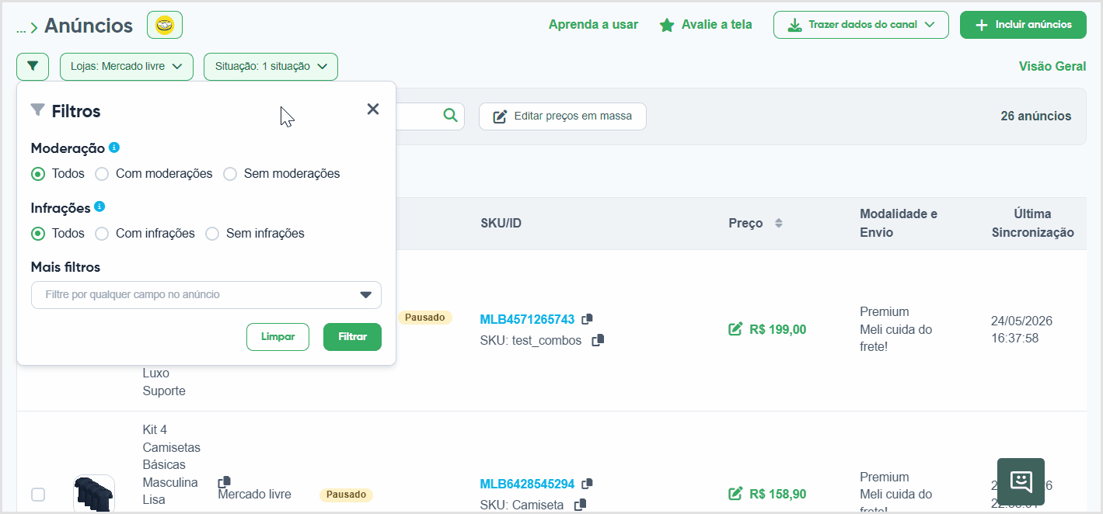The image size is (1103, 514).
Task: Copy the ID MLB6428545294
Action: (x=587, y=484)
